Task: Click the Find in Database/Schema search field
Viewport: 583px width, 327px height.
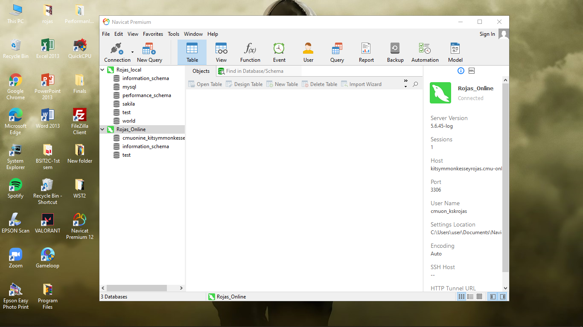Action: pyautogui.click(x=260, y=71)
